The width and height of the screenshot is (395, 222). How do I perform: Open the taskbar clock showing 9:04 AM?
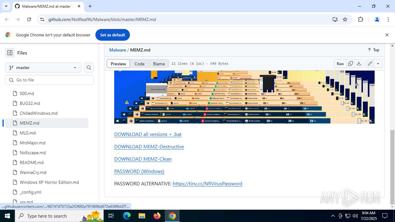click(x=368, y=216)
